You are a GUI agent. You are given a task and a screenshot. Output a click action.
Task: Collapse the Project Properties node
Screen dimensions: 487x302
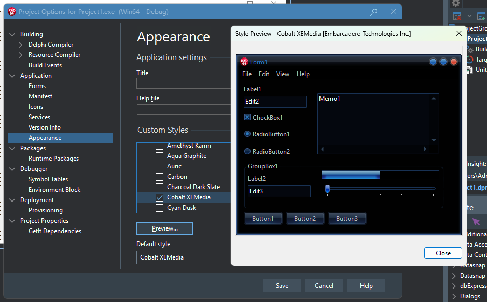click(12, 221)
